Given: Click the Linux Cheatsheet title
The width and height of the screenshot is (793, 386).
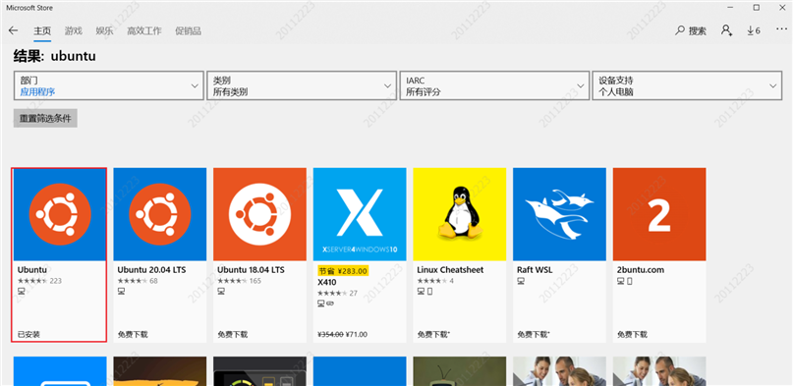Looking at the screenshot, I should [x=451, y=270].
